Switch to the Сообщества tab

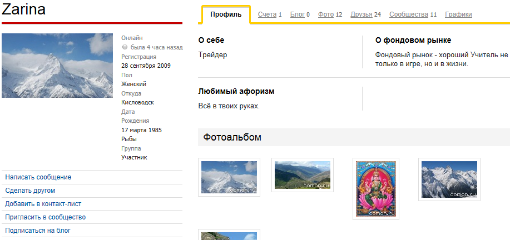[x=408, y=14]
